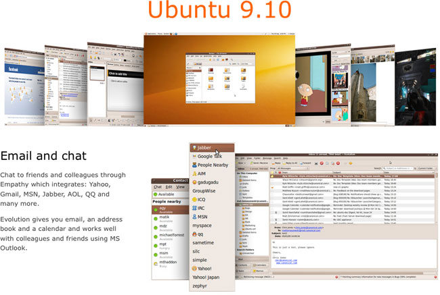Choose ICQ from the protocol list
Screen dimensions: 440x295
201,200
